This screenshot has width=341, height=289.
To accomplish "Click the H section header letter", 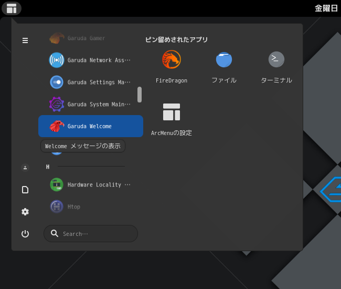I will tap(48, 167).
